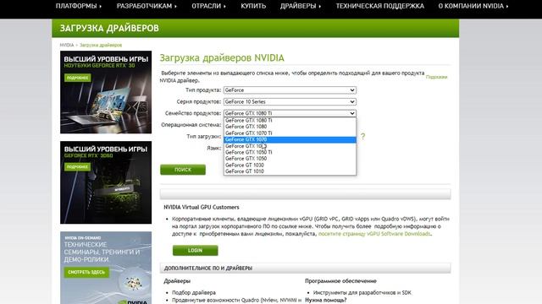Click the green LOGIN button
The height and width of the screenshot is (304, 542).
[x=196, y=251]
